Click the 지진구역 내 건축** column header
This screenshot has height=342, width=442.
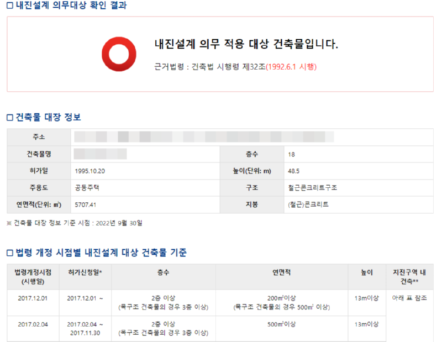(409, 276)
